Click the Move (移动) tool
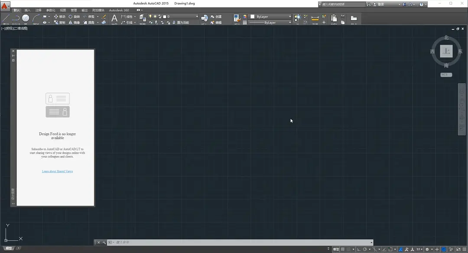This screenshot has width=468, height=253. (59, 17)
